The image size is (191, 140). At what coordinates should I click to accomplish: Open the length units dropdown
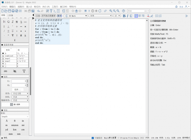click(x=15, y=117)
